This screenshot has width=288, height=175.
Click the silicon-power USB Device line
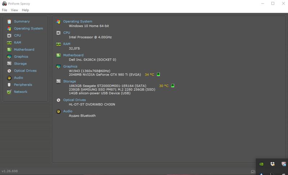(100, 93)
